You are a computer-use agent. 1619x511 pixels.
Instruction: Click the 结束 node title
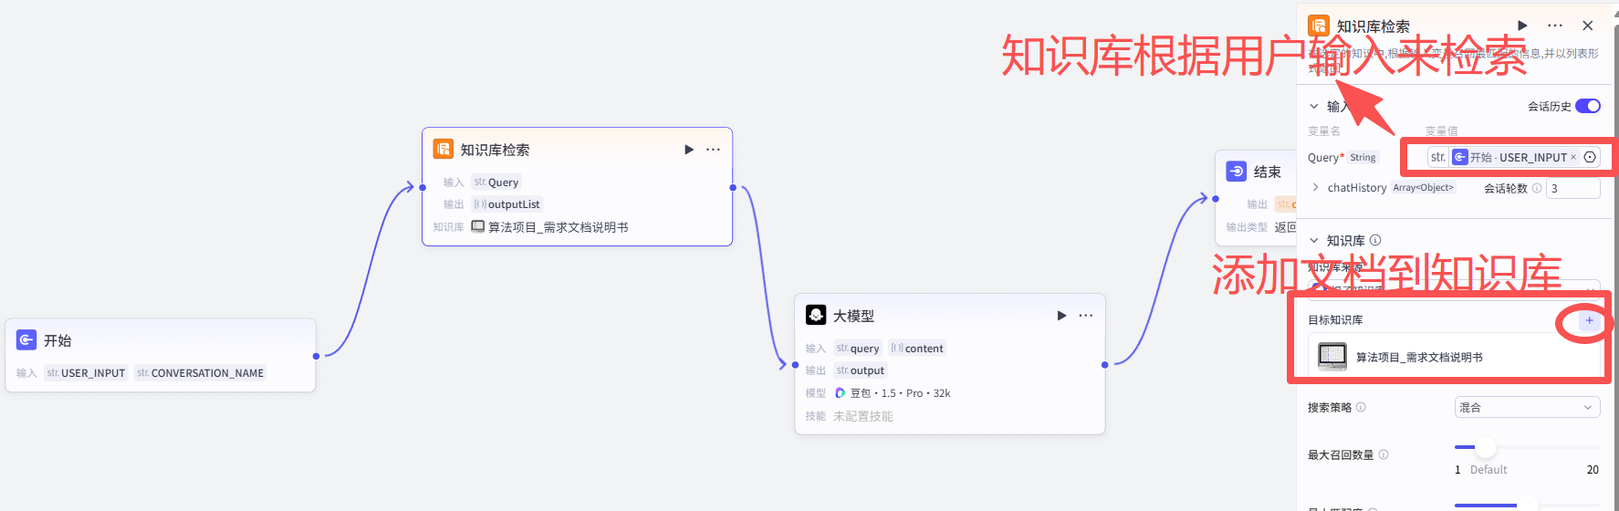[x=1268, y=172]
